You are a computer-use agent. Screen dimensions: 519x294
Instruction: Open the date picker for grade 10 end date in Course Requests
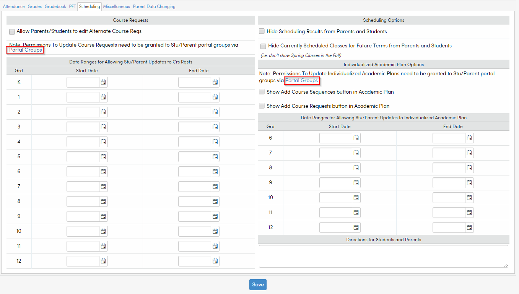click(215, 231)
